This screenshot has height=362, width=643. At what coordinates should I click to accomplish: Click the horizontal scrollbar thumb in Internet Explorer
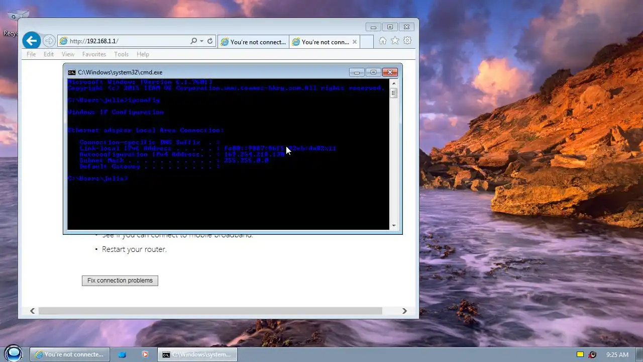click(210, 311)
